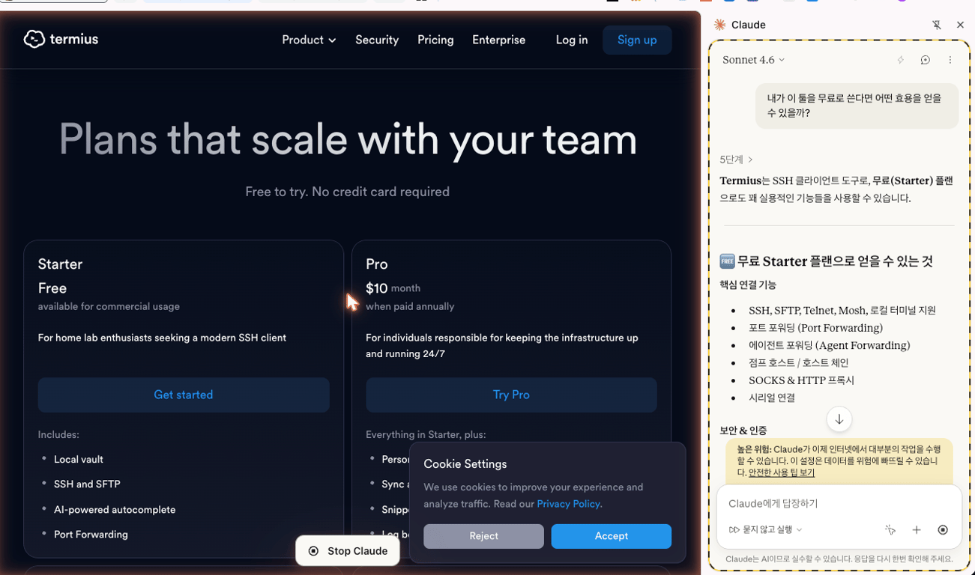Click the Sign up button
Viewport: 975px width, 575px height.
tap(637, 40)
